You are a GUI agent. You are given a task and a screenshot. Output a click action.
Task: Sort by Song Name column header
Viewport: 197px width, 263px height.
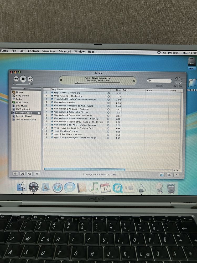(80, 89)
